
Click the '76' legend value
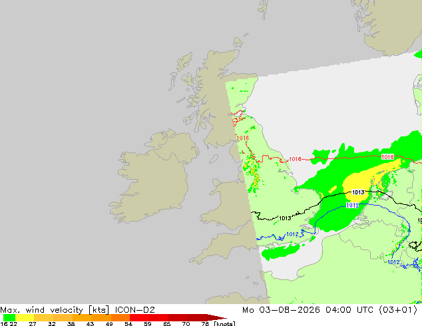pos(205,324)
